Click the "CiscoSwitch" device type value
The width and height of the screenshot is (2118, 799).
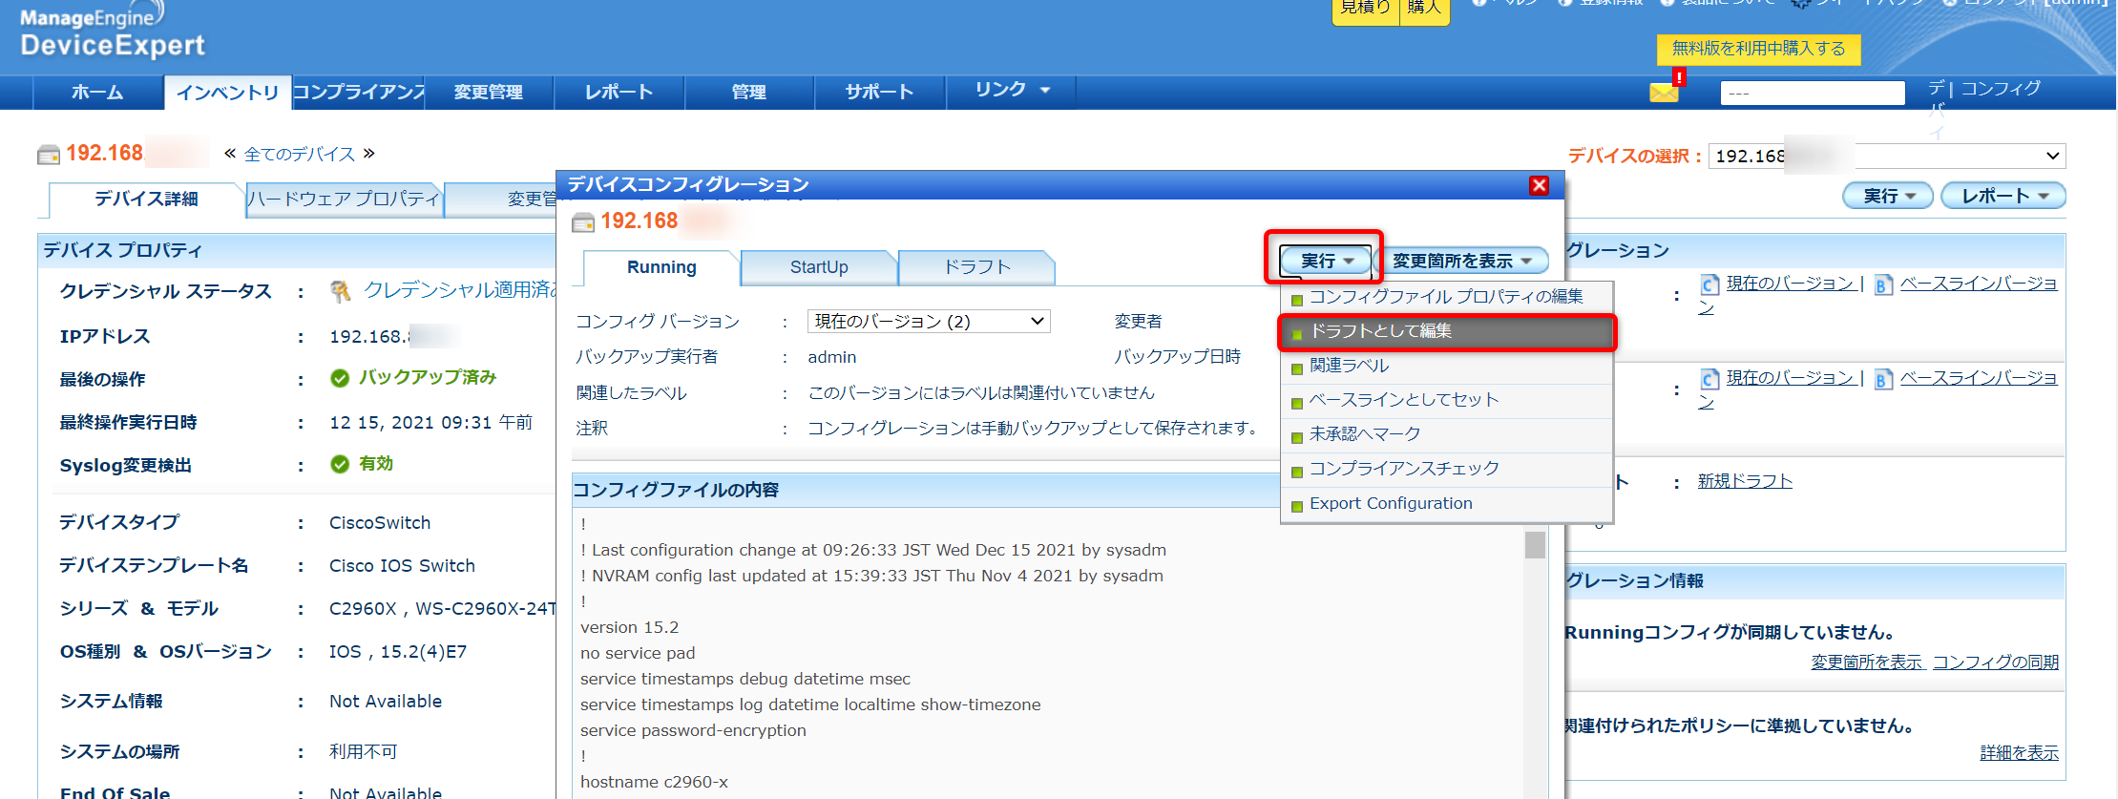(380, 523)
